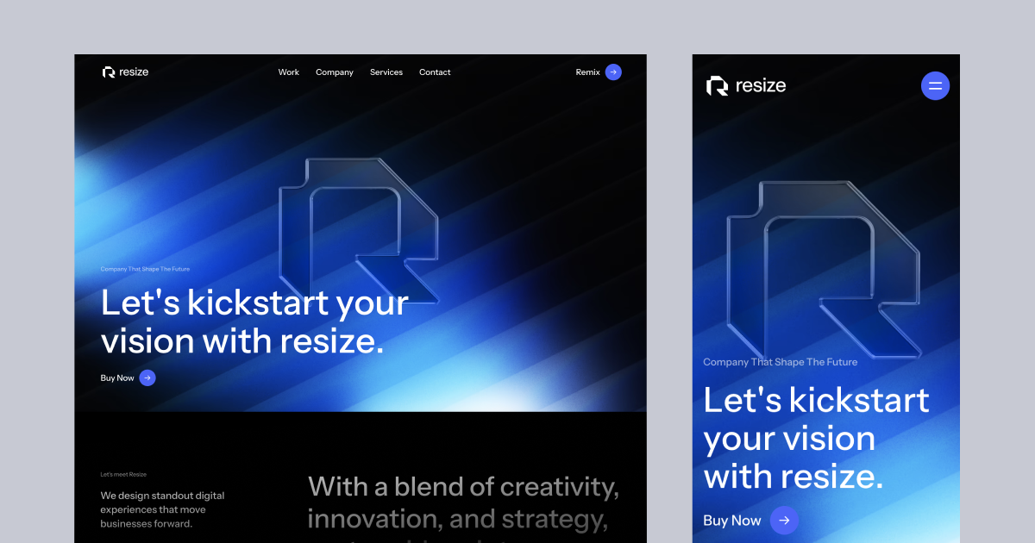Viewport: 1035px width, 543px height.
Task: Click the glass R logo graphic in desktop hero
Action: tap(359, 229)
